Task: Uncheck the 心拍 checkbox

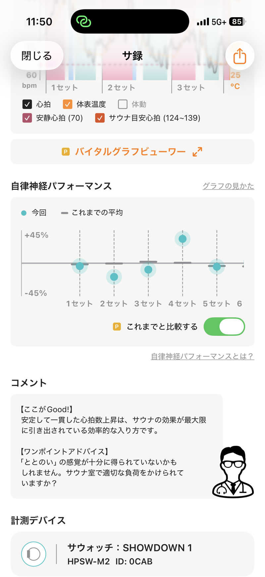Action: click(x=27, y=104)
